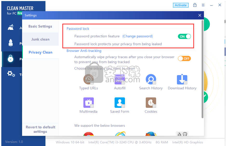Click the Chrome browser icon
This screenshot has width=226, height=146.
(x=89, y=134)
